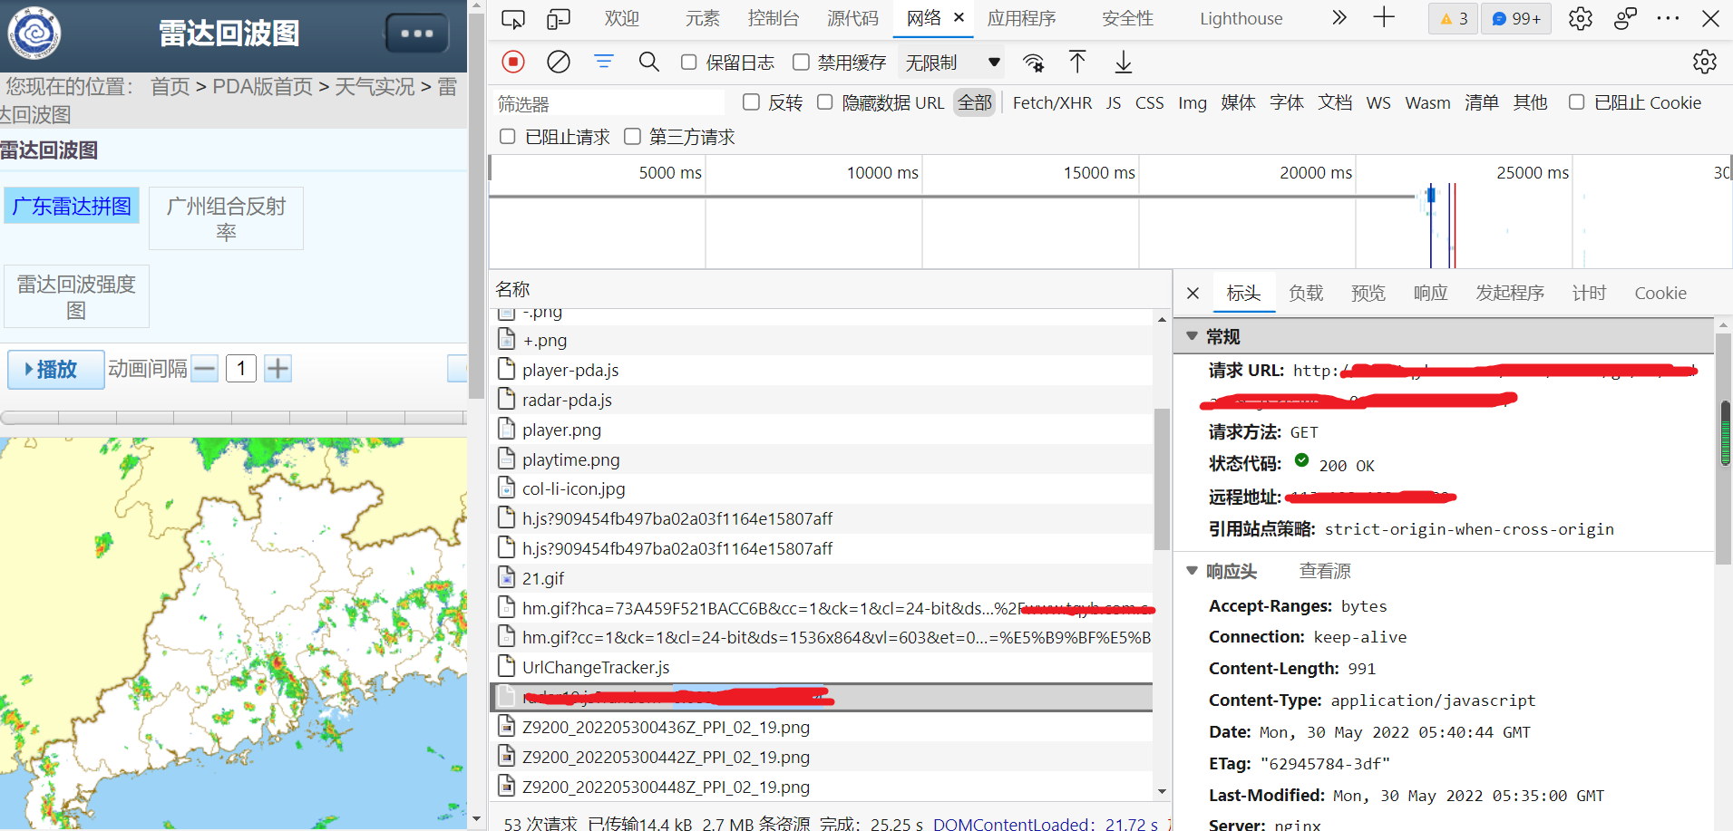Check the 已阻止 Cookie checkbox
1733x831 pixels.
pos(1577,102)
